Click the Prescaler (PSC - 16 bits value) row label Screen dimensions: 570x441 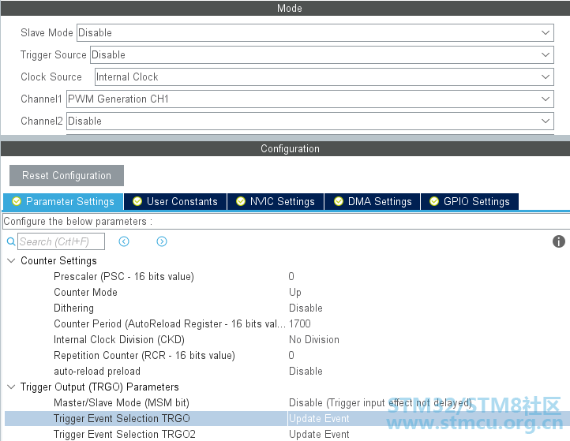tap(124, 276)
